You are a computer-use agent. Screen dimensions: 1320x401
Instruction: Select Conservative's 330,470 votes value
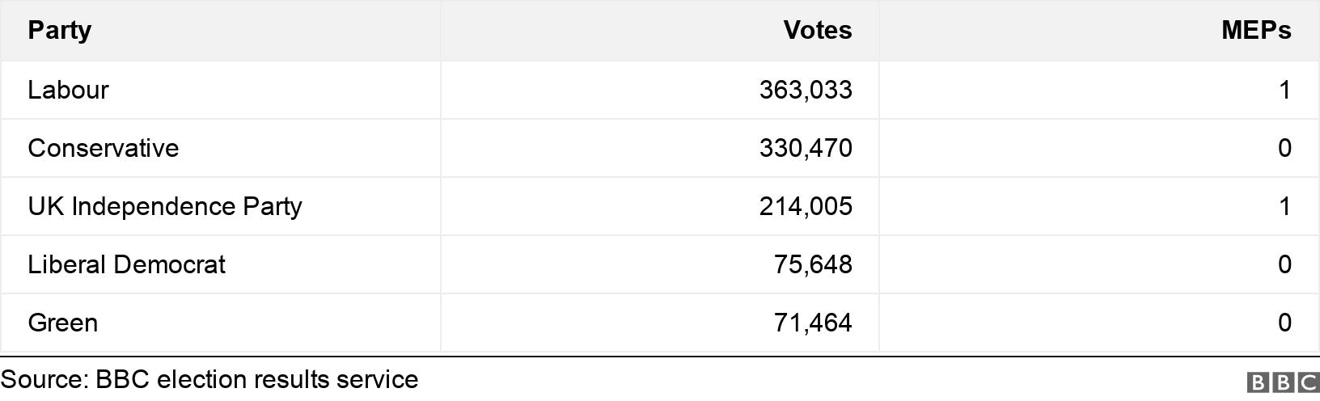pos(806,148)
